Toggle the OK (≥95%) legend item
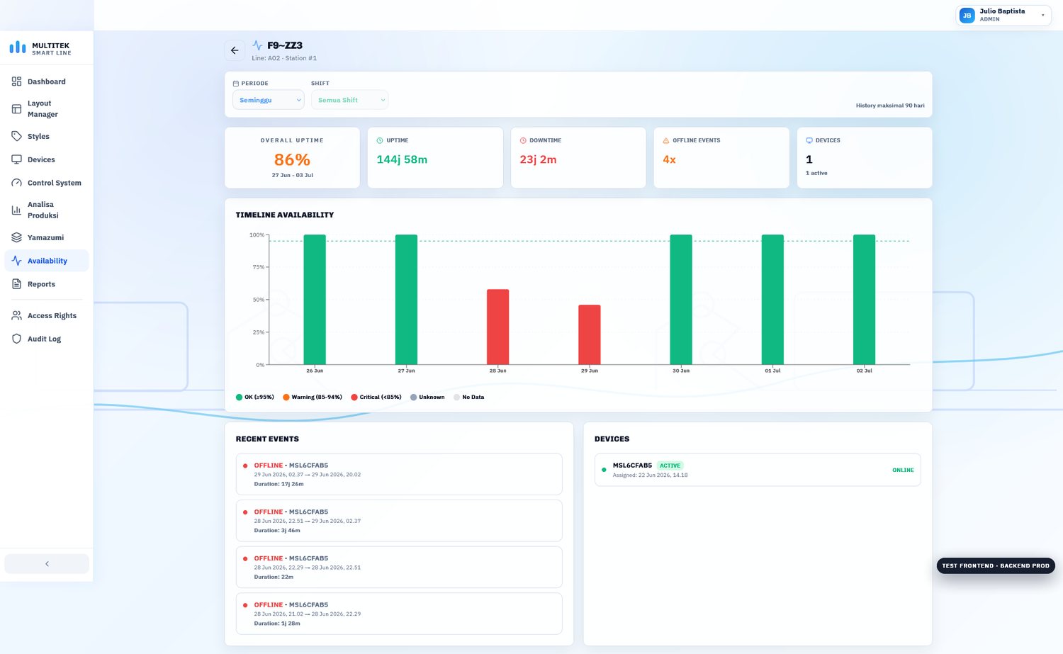The image size is (1063, 654). [x=255, y=397]
